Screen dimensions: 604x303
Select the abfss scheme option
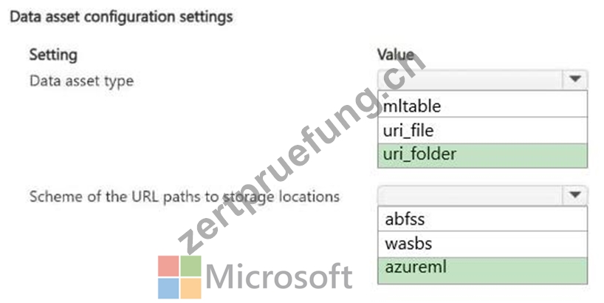(x=483, y=219)
